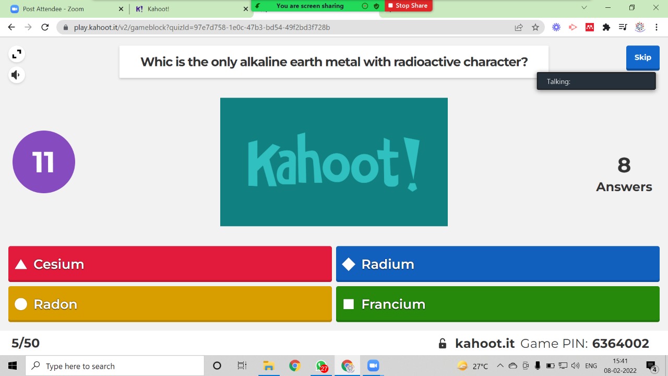Open the OneDrive cloud tray icon
The width and height of the screenshot is (668, 376).
512,366
